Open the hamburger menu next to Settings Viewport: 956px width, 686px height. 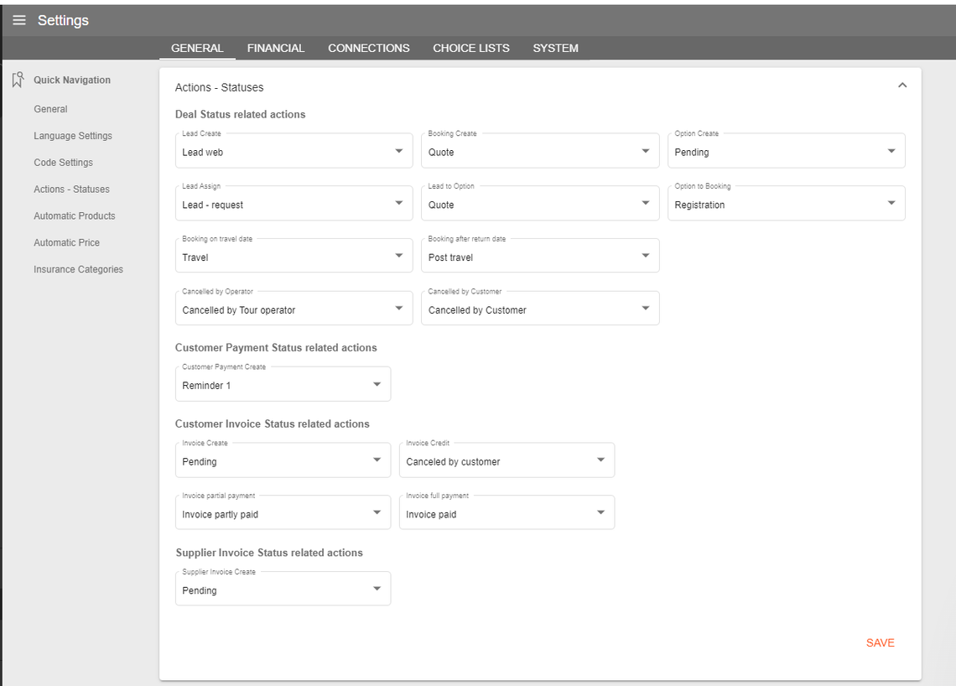pyautogui.click(x=19, y=20)
